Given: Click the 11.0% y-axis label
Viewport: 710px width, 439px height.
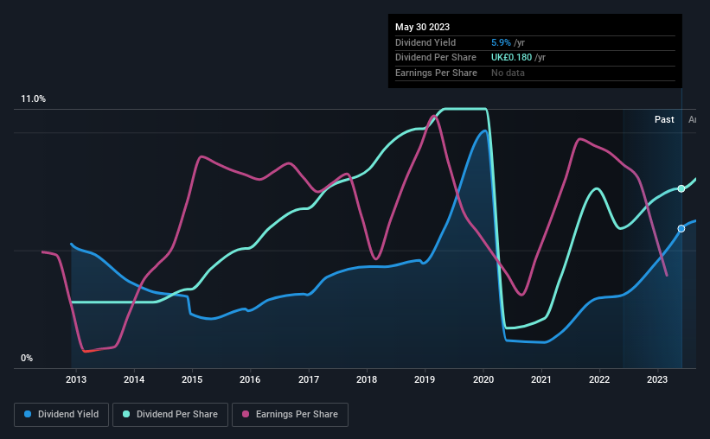Looking at the screenshot, I should 33,99.
